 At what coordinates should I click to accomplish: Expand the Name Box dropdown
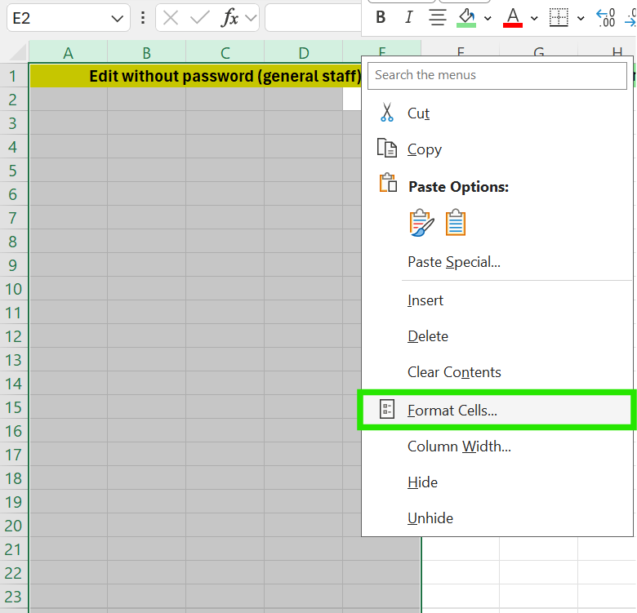click(x=117, y=18)
